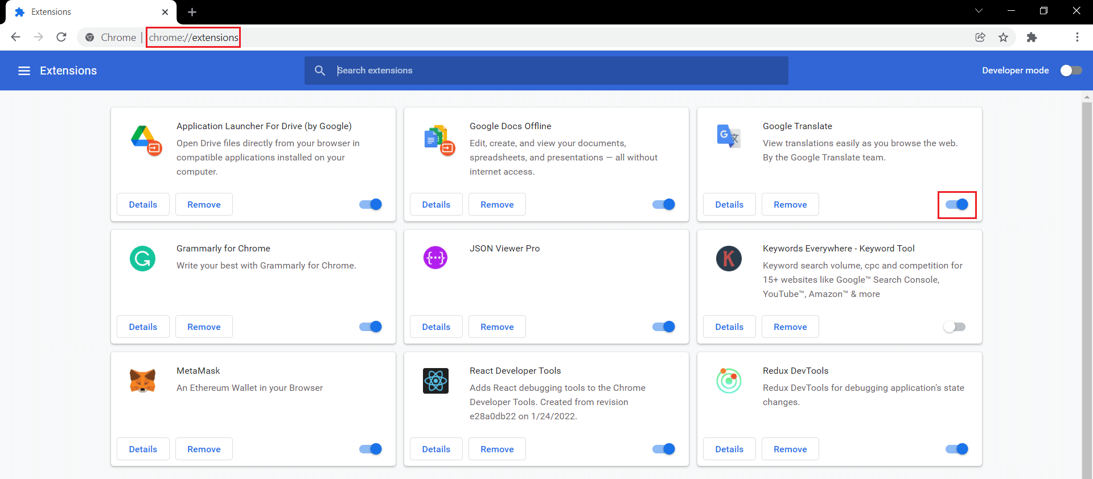
Task: Open the Extensions hamburger main menu
Action: pyautogui.click(x=24, y=71)
